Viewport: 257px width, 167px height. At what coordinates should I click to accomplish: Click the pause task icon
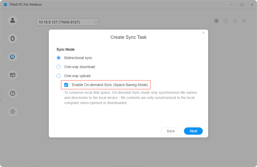pyautogui.click(x=235, y=21)
